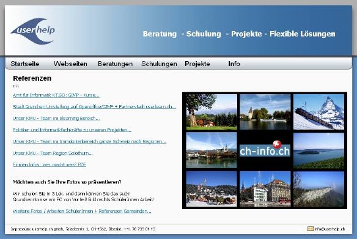The image size is (357, 239).
Task: Open the Firmen Infos PDF link
Action: point(50,164)
